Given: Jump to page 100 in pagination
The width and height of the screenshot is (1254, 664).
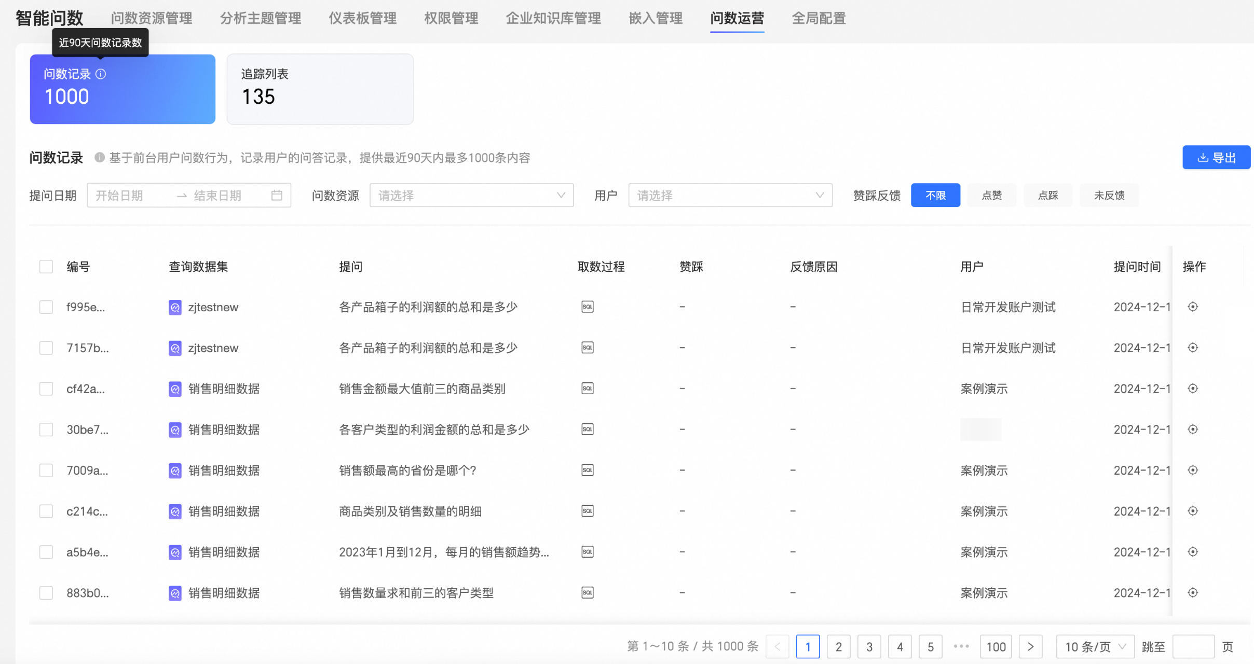Looking at the screenshot, I should [996, 647].
